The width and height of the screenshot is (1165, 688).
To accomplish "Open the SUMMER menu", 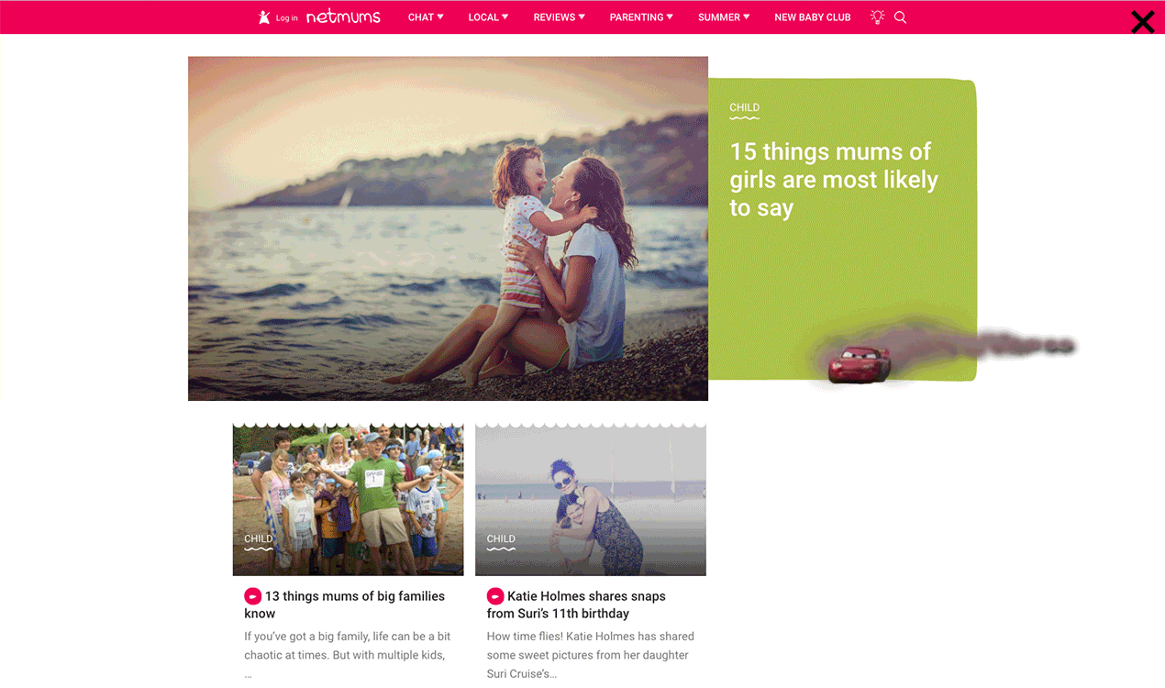I will coord(724,17).
